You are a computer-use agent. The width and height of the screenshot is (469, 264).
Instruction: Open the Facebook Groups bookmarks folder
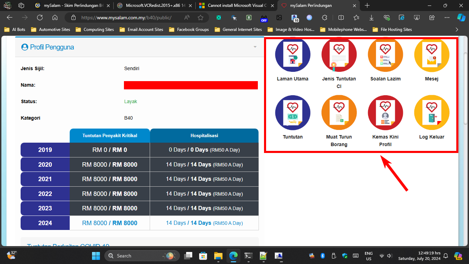189,30
